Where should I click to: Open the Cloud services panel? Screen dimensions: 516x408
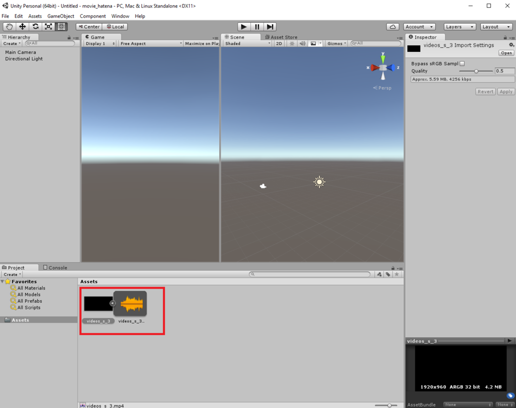pyautogui.click(x=393, y=27)
